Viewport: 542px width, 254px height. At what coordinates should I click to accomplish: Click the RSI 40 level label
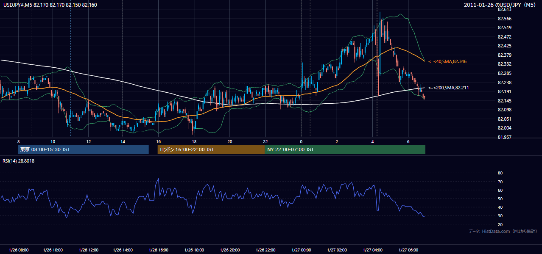[x=500, y=207]
